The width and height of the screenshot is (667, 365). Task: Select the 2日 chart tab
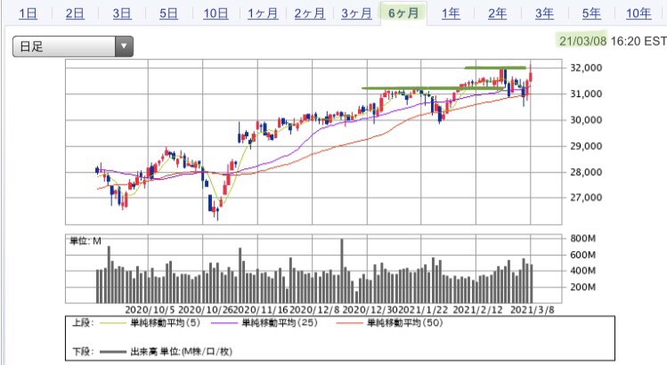[75, 13]
